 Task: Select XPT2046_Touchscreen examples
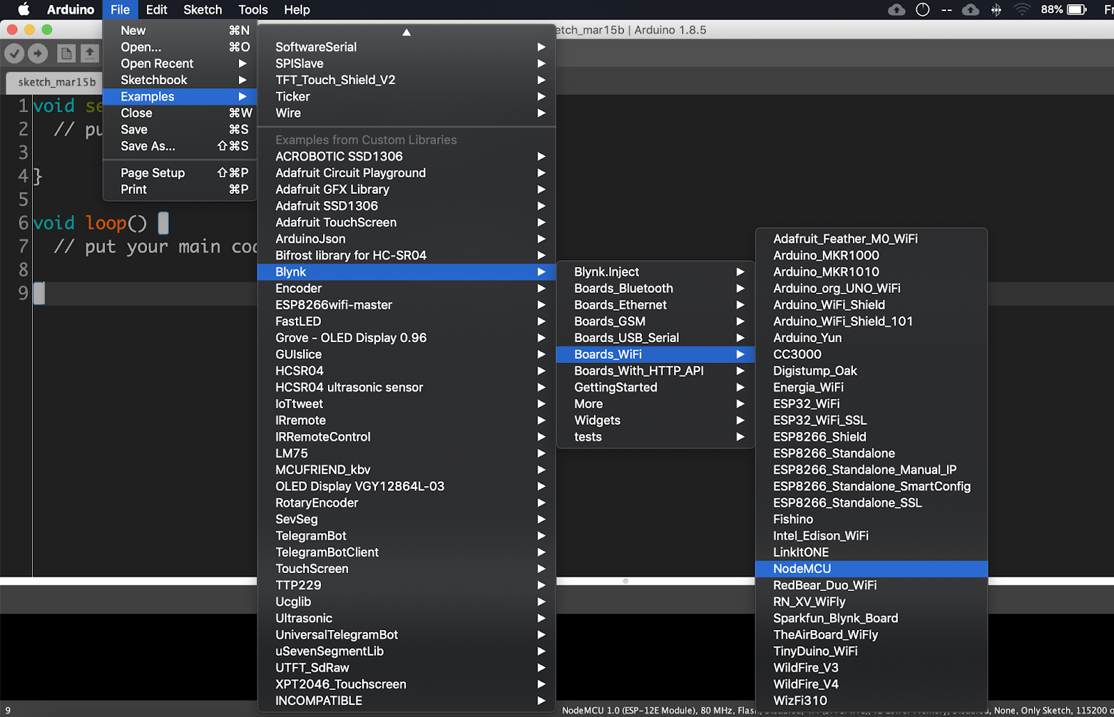(407, 684)
